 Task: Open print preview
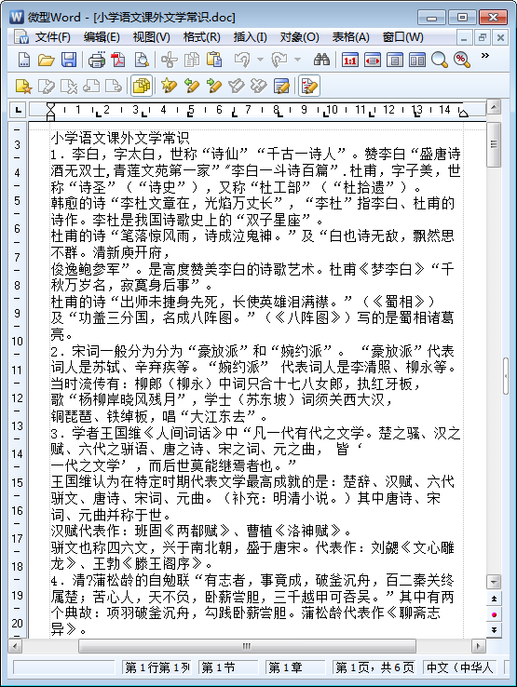(142, 60)
